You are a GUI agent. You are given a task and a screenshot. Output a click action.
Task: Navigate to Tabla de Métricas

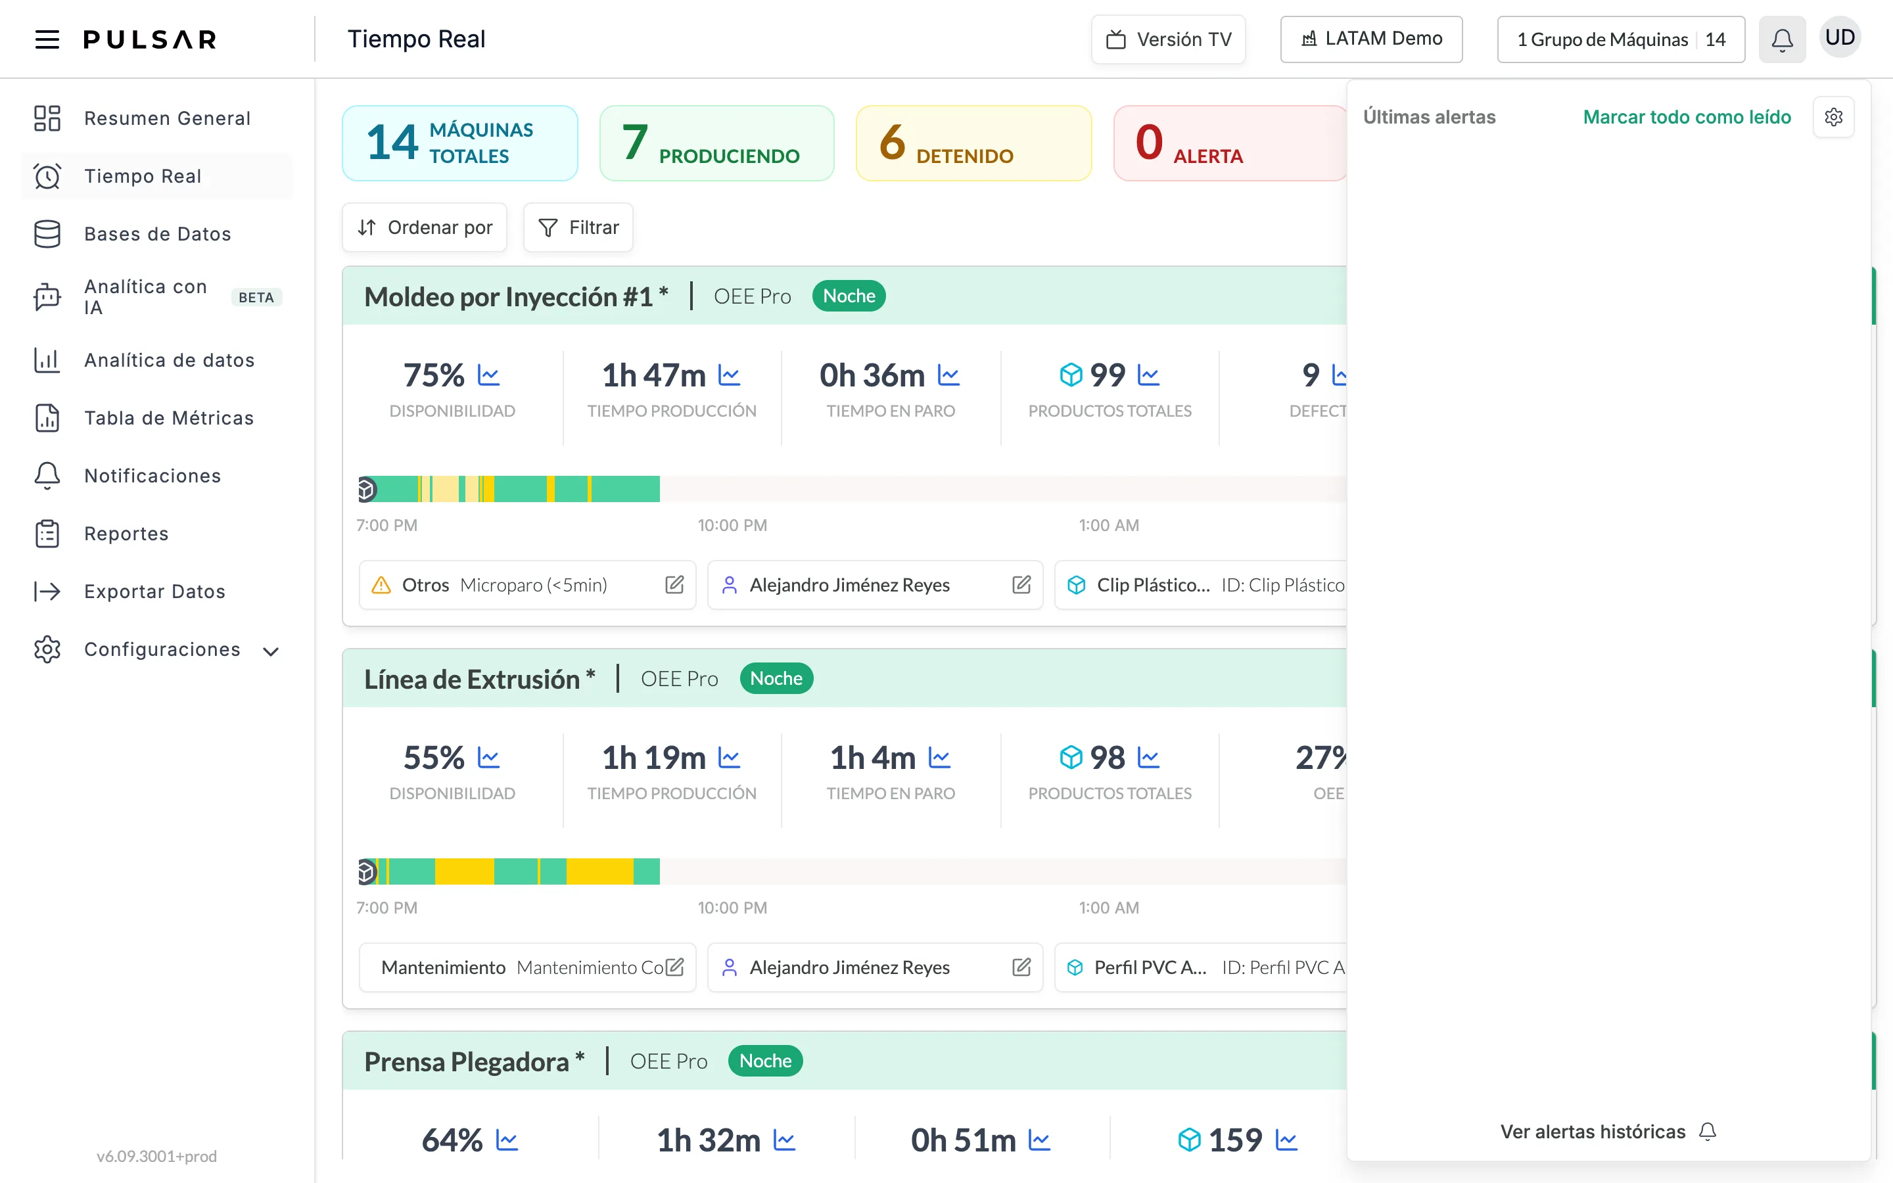(x=158, y=418)
